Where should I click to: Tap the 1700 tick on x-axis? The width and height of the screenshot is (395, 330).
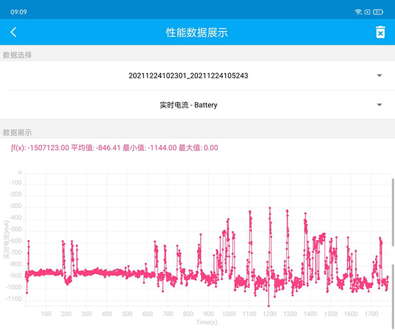pos(371,314)
